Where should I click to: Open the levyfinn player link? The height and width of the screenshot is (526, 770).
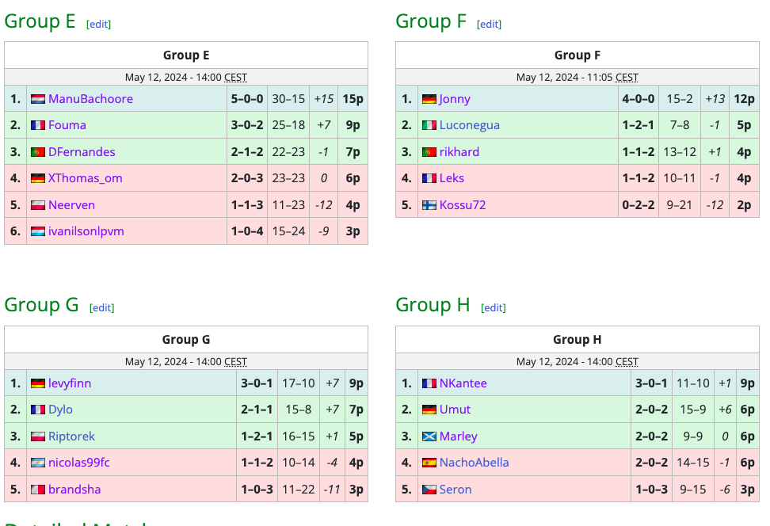(x=70, y=383)
